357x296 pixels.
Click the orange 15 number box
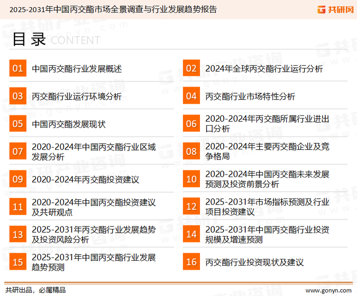[18, 262]
